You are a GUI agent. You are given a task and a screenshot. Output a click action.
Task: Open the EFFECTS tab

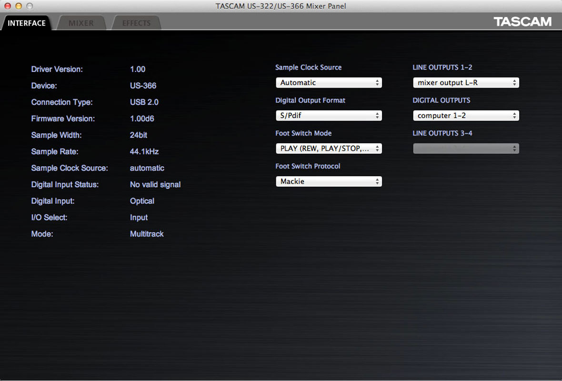[136, 23]
